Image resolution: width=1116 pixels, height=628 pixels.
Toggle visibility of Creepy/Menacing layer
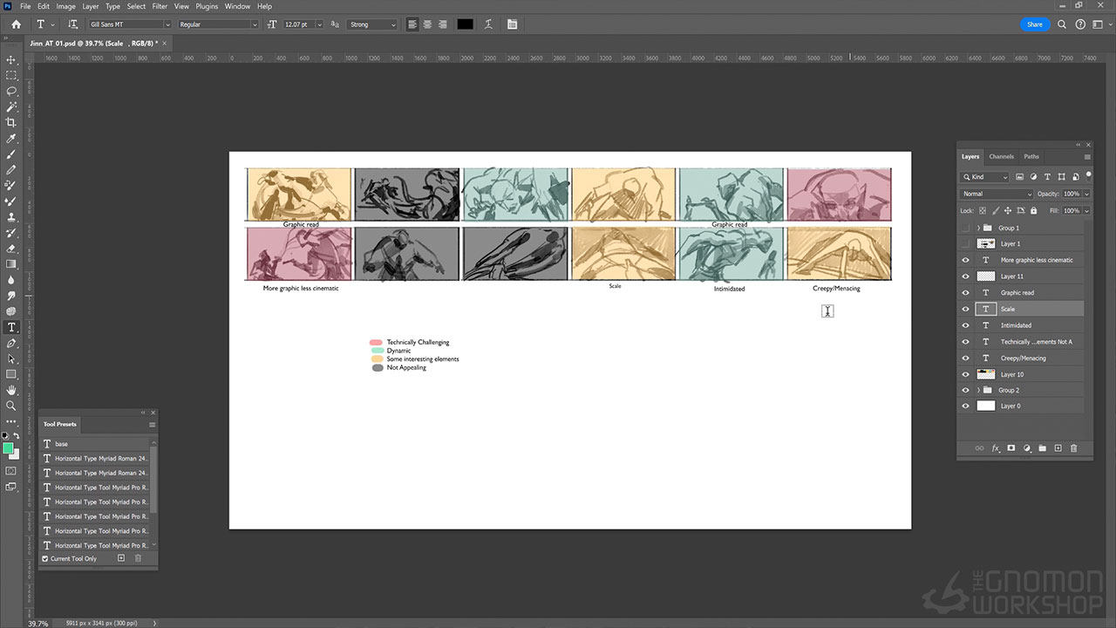965,358
